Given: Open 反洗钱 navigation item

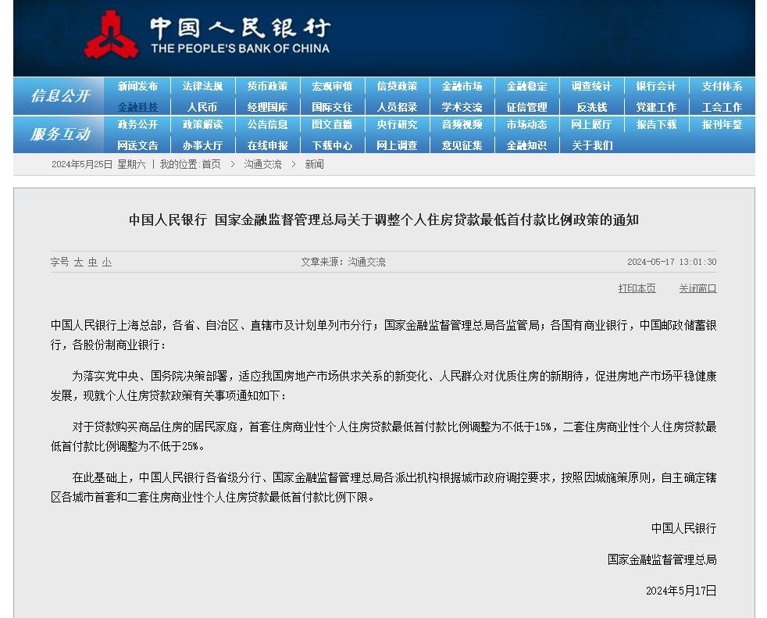Looking at the screenshot, I should coord(591,107).
